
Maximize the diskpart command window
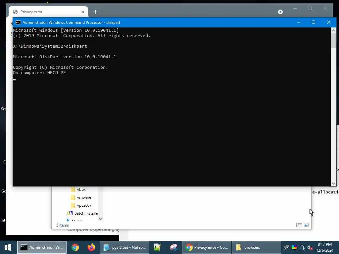(x=314, y=22)
